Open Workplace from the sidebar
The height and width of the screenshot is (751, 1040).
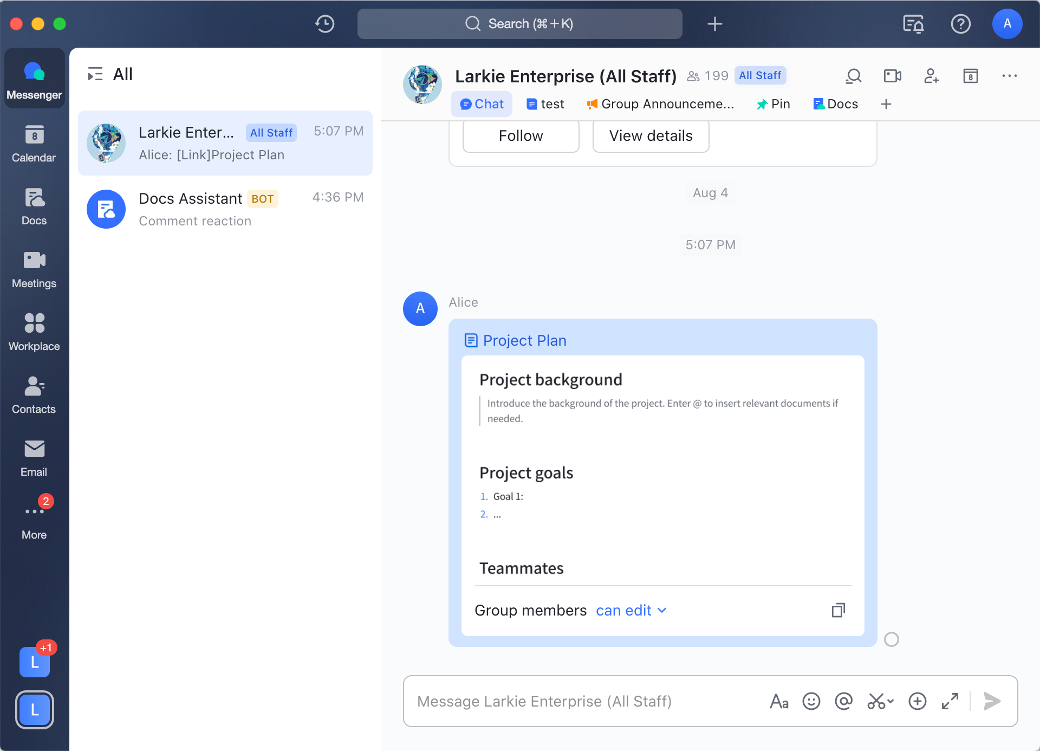34,332
